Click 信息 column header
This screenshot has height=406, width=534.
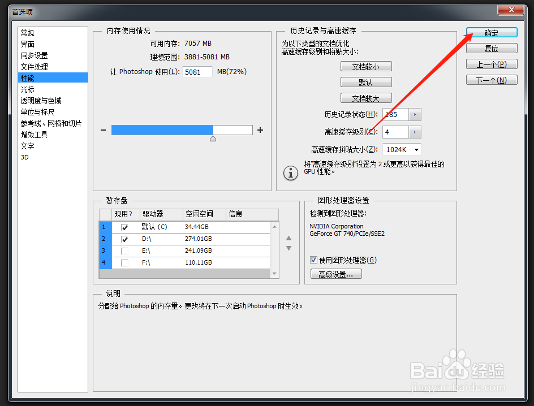coord(252,214)
